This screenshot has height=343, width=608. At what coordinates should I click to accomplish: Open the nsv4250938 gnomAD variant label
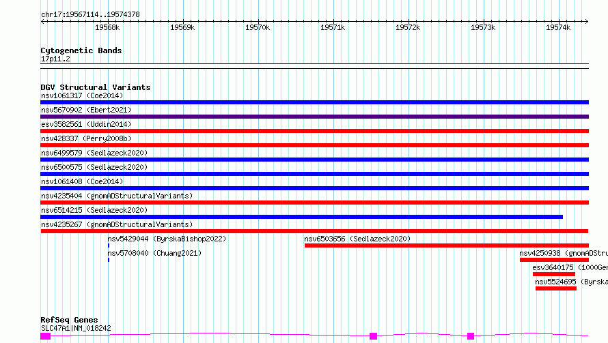564,253
